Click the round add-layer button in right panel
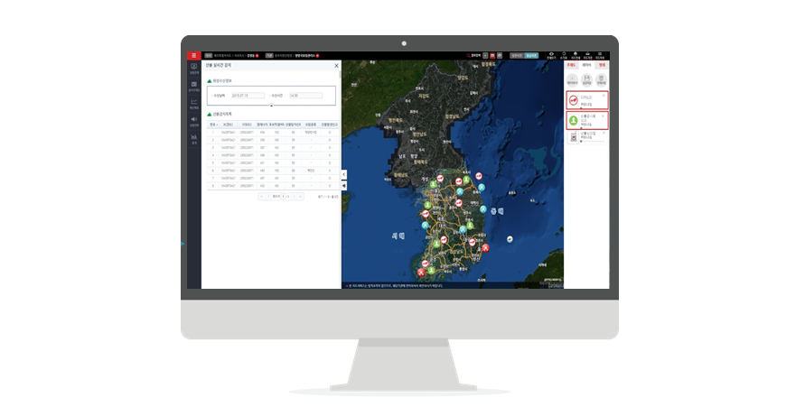 [x=573, y=79]
